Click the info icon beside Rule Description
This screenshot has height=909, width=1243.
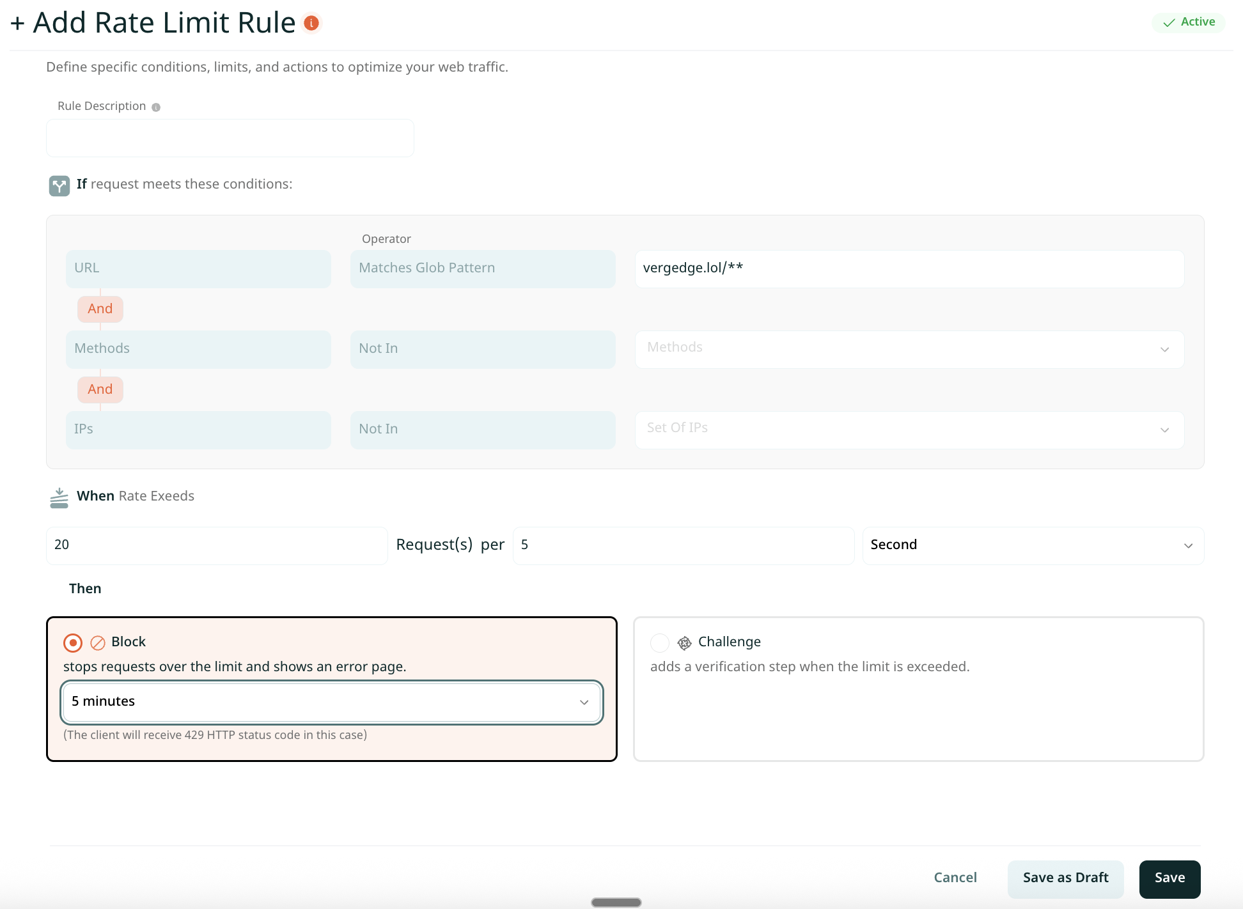155,107
